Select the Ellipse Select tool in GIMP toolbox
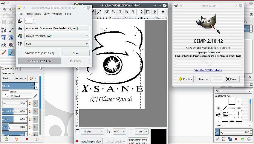This screenshot has width=254, height=144. click(x=11, y=22)
